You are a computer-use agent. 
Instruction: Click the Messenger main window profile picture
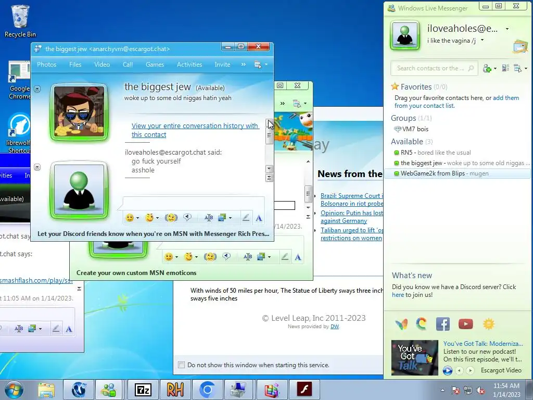click(x=405, y=35)
